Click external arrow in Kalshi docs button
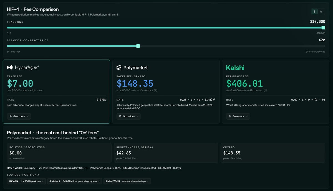This screenshot has width=333, height=191. tap(246, 117)
